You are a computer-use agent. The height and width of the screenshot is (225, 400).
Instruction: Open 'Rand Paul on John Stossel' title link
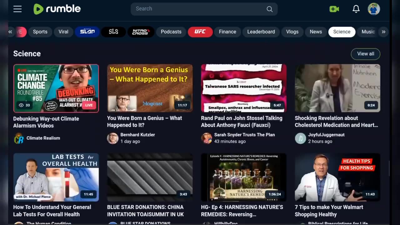click(242, 122)
